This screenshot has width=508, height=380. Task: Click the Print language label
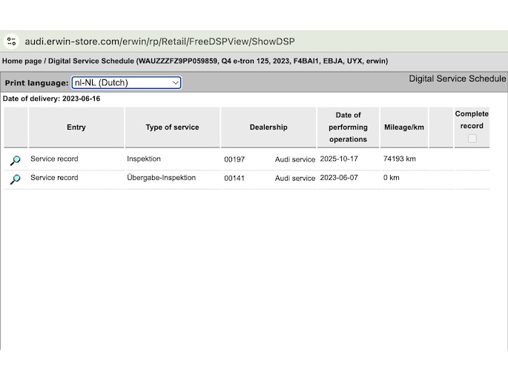36,83
